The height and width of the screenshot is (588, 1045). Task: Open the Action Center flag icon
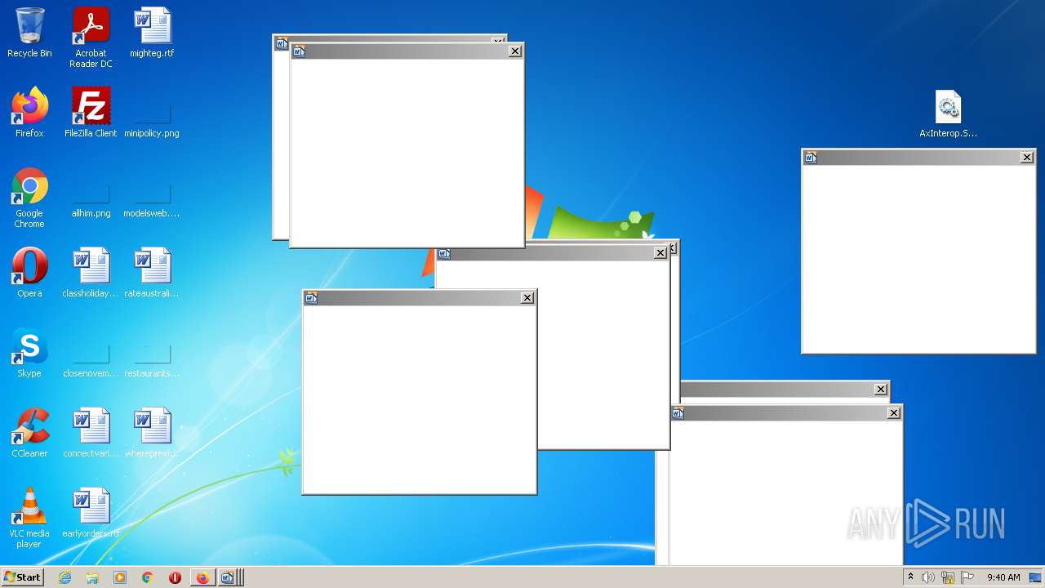coord(967,577)
